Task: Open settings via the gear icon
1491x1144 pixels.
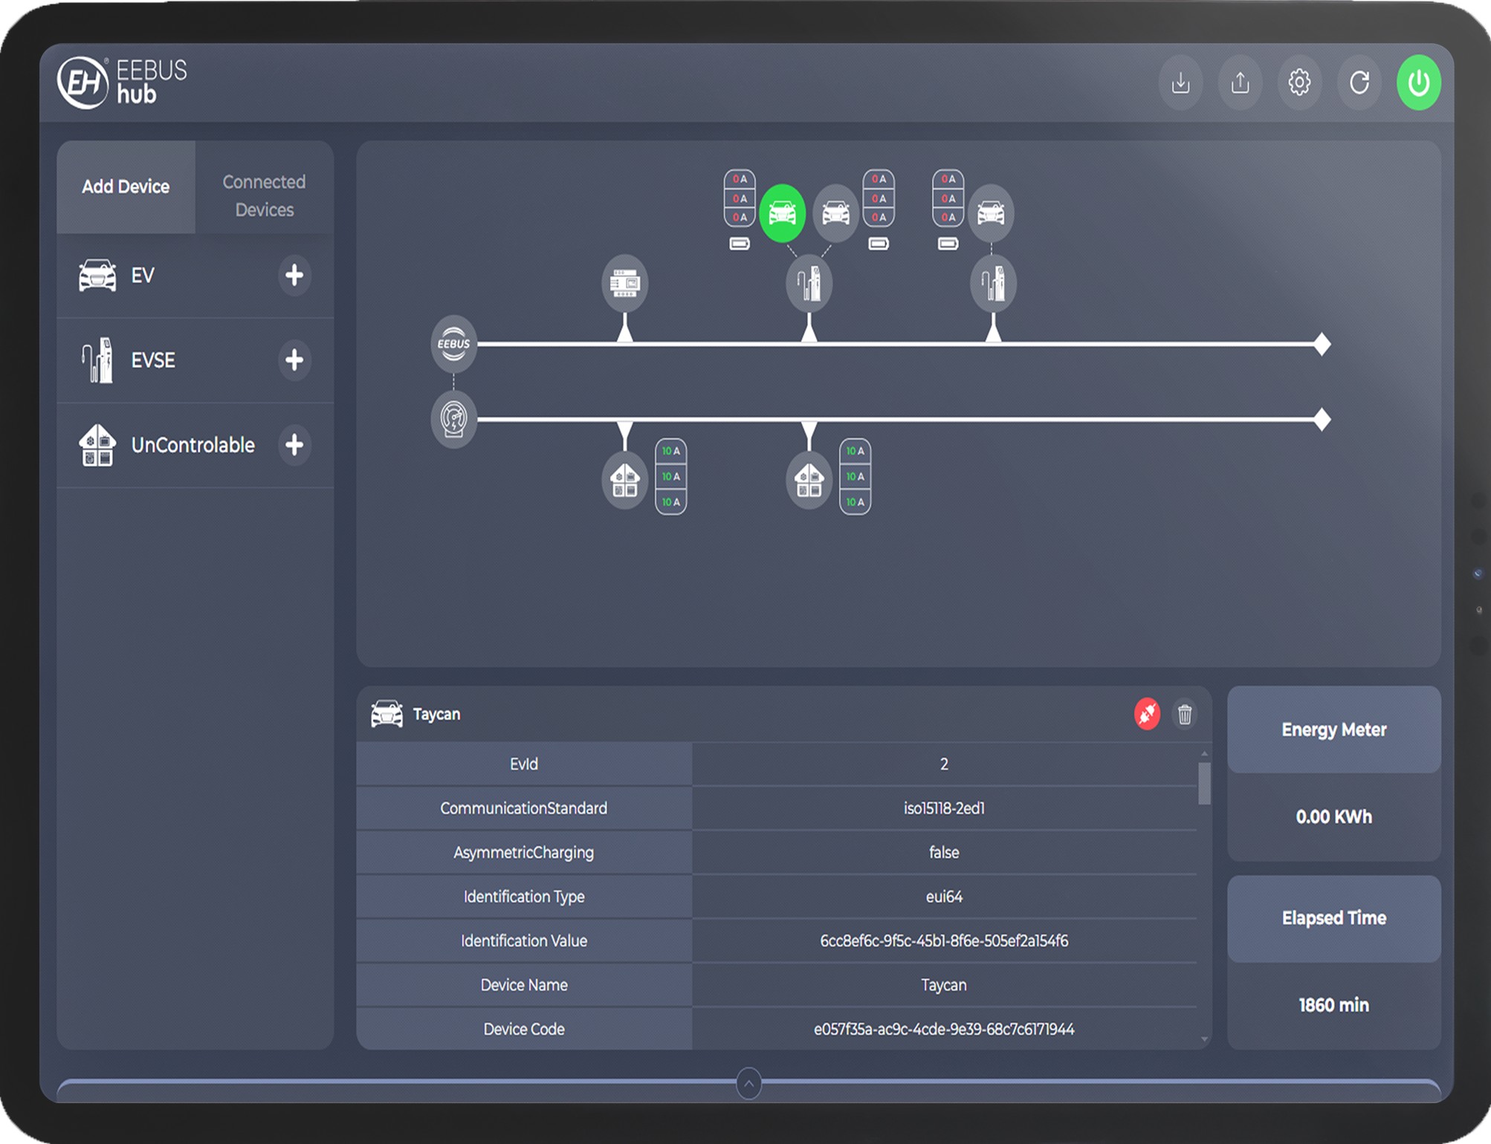Action: pos(1299,82)
